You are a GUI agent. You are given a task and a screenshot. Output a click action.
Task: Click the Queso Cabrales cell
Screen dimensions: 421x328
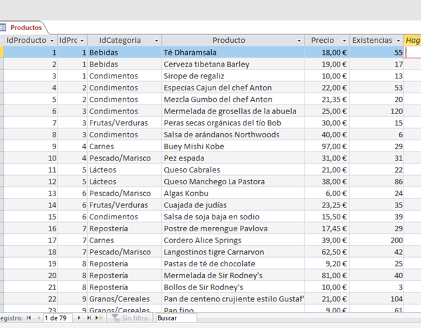tap(233, 170)
